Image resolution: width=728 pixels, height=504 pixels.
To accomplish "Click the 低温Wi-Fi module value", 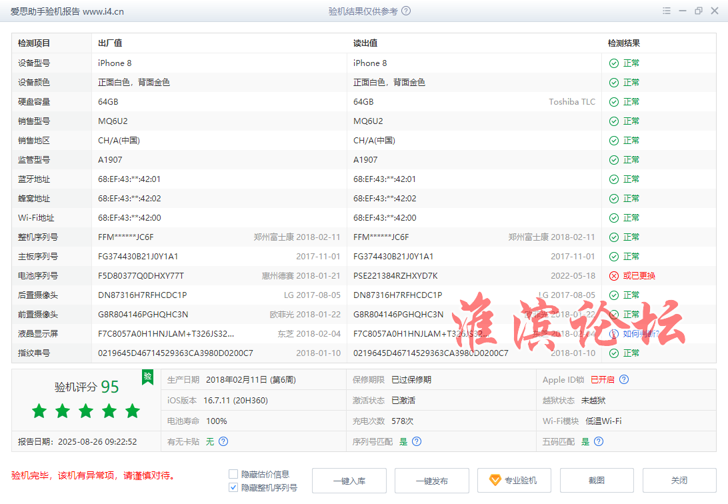I will pos(603,421).
